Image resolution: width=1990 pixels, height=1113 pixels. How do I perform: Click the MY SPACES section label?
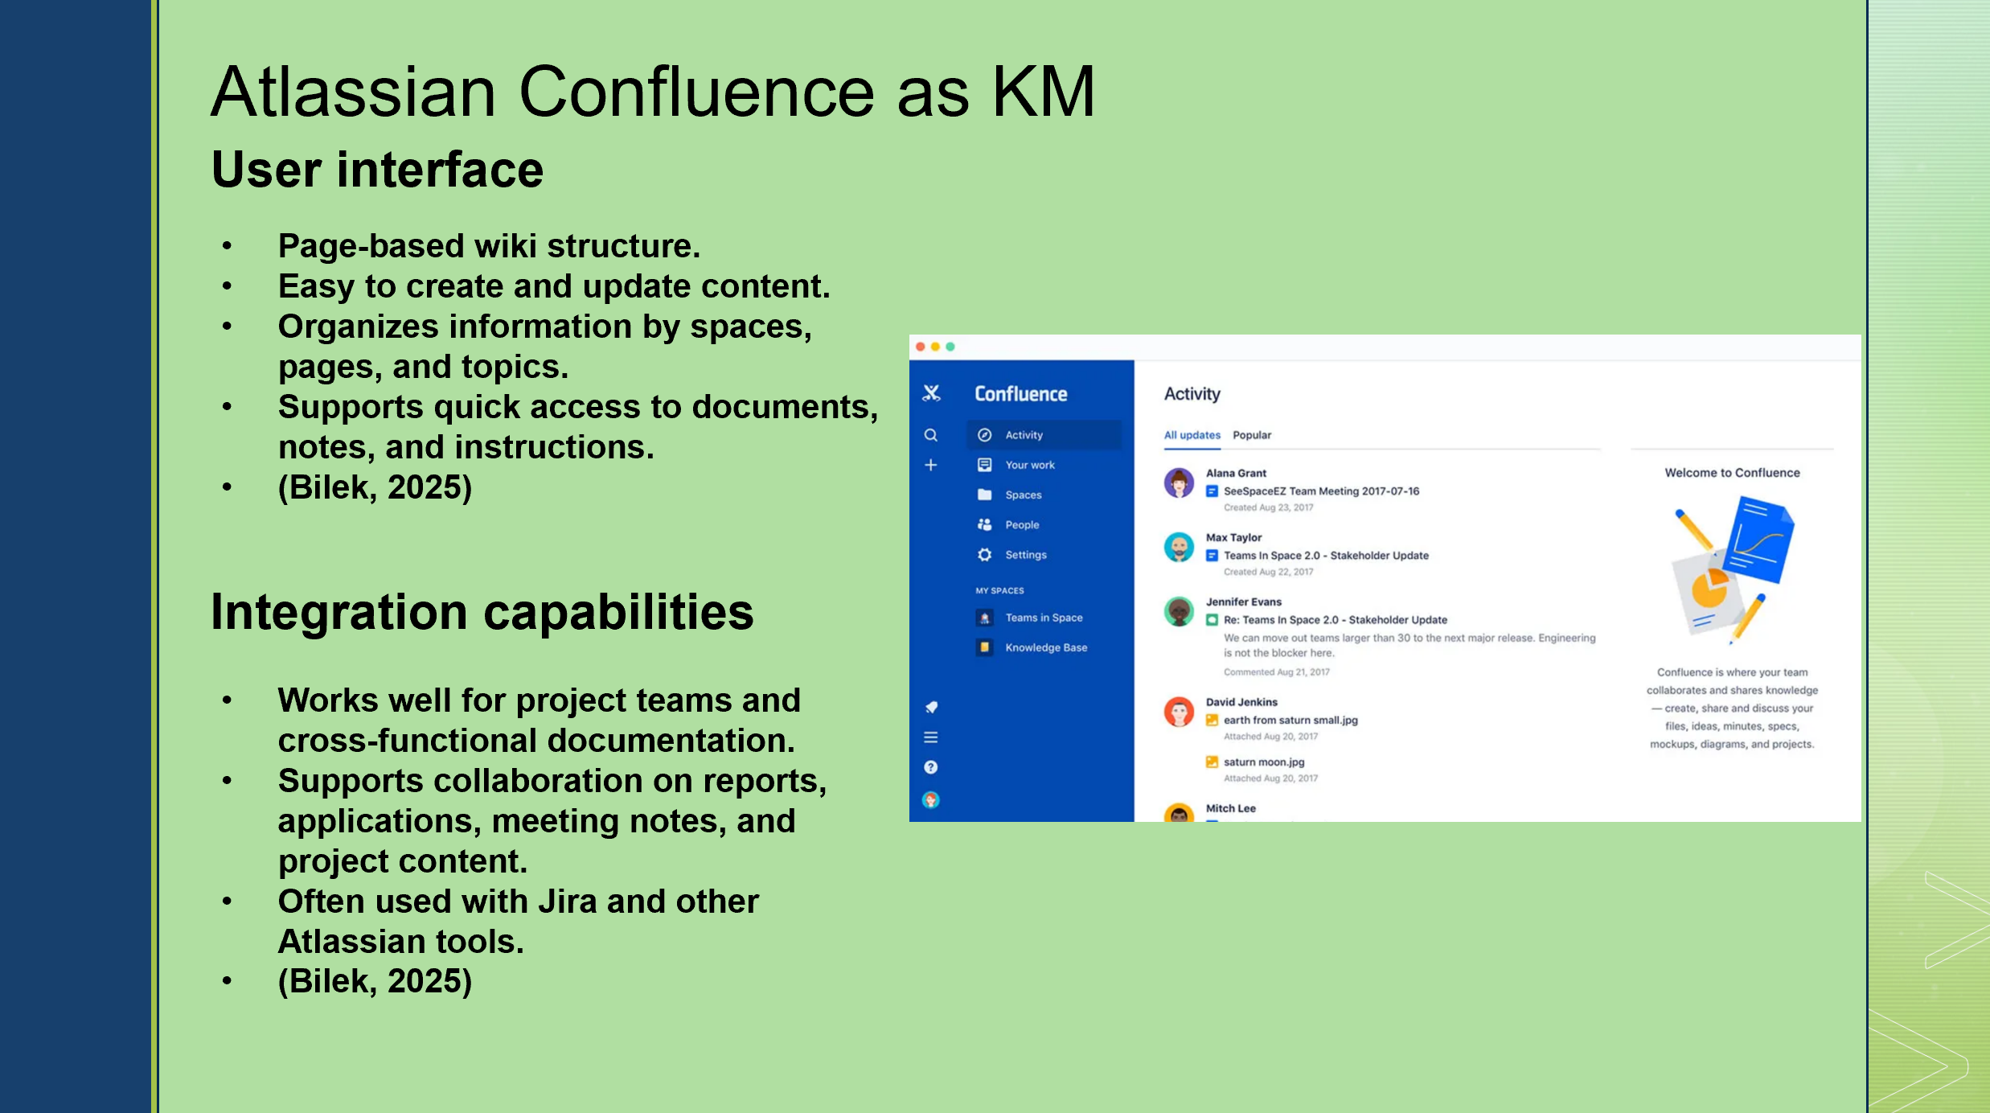pos(999,590)
